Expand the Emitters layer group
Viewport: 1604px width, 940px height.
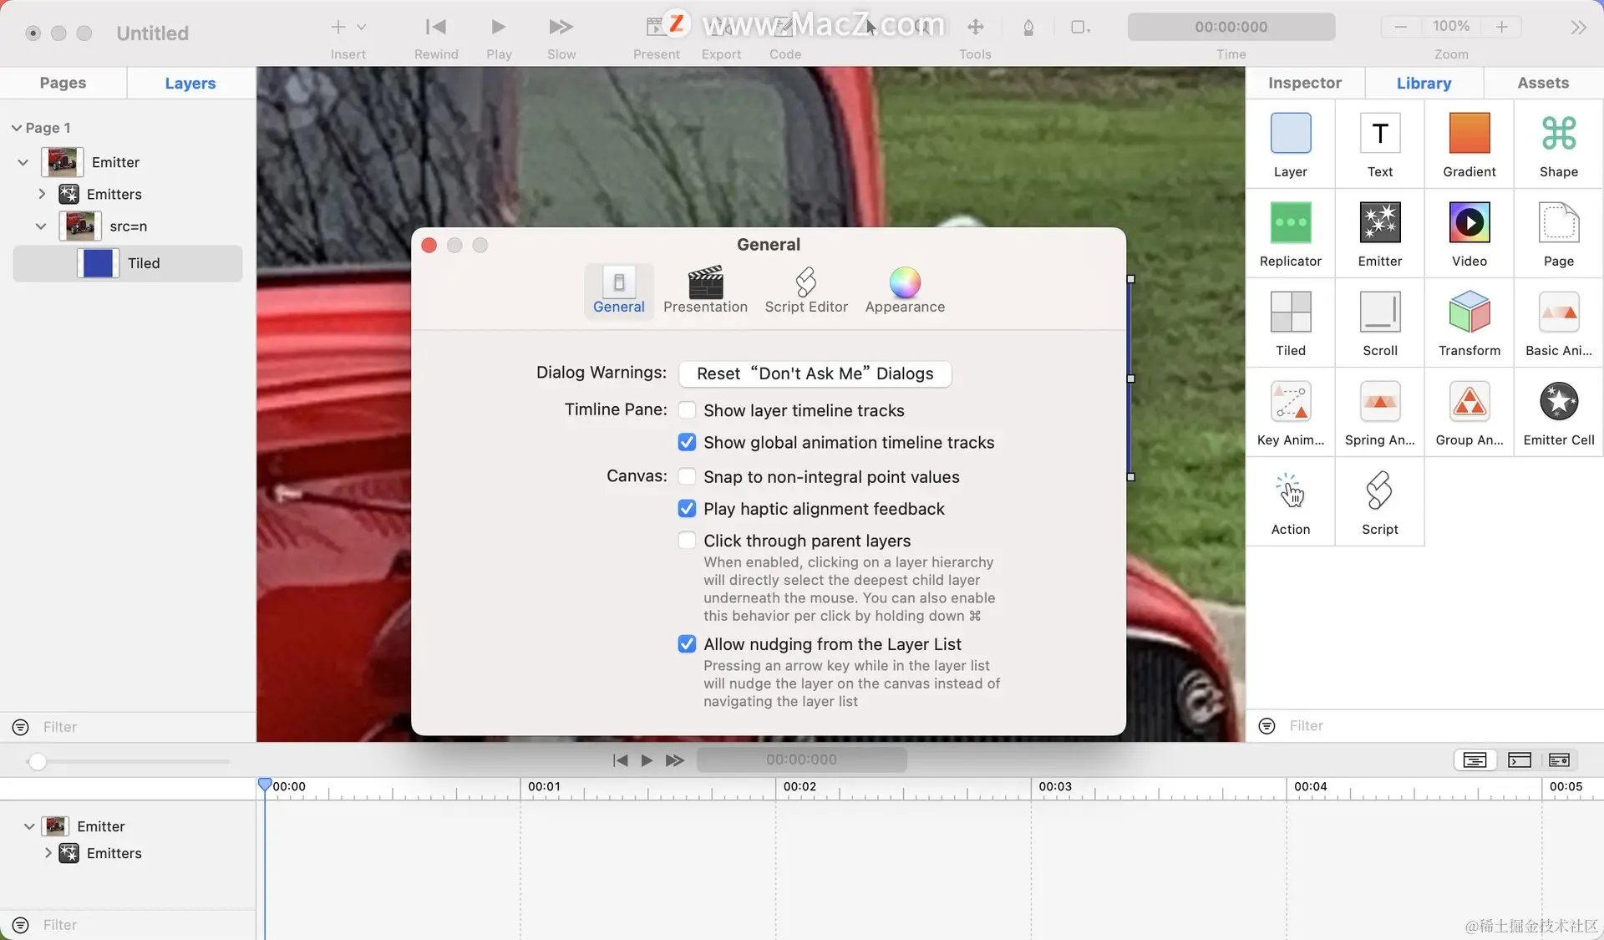pyautogui.click(x=42, y=194)
